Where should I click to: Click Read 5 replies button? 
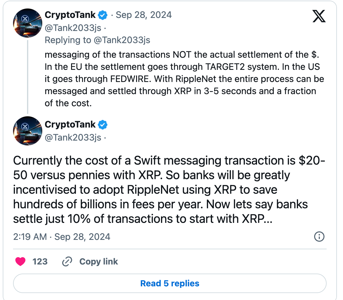click(170, 283)
